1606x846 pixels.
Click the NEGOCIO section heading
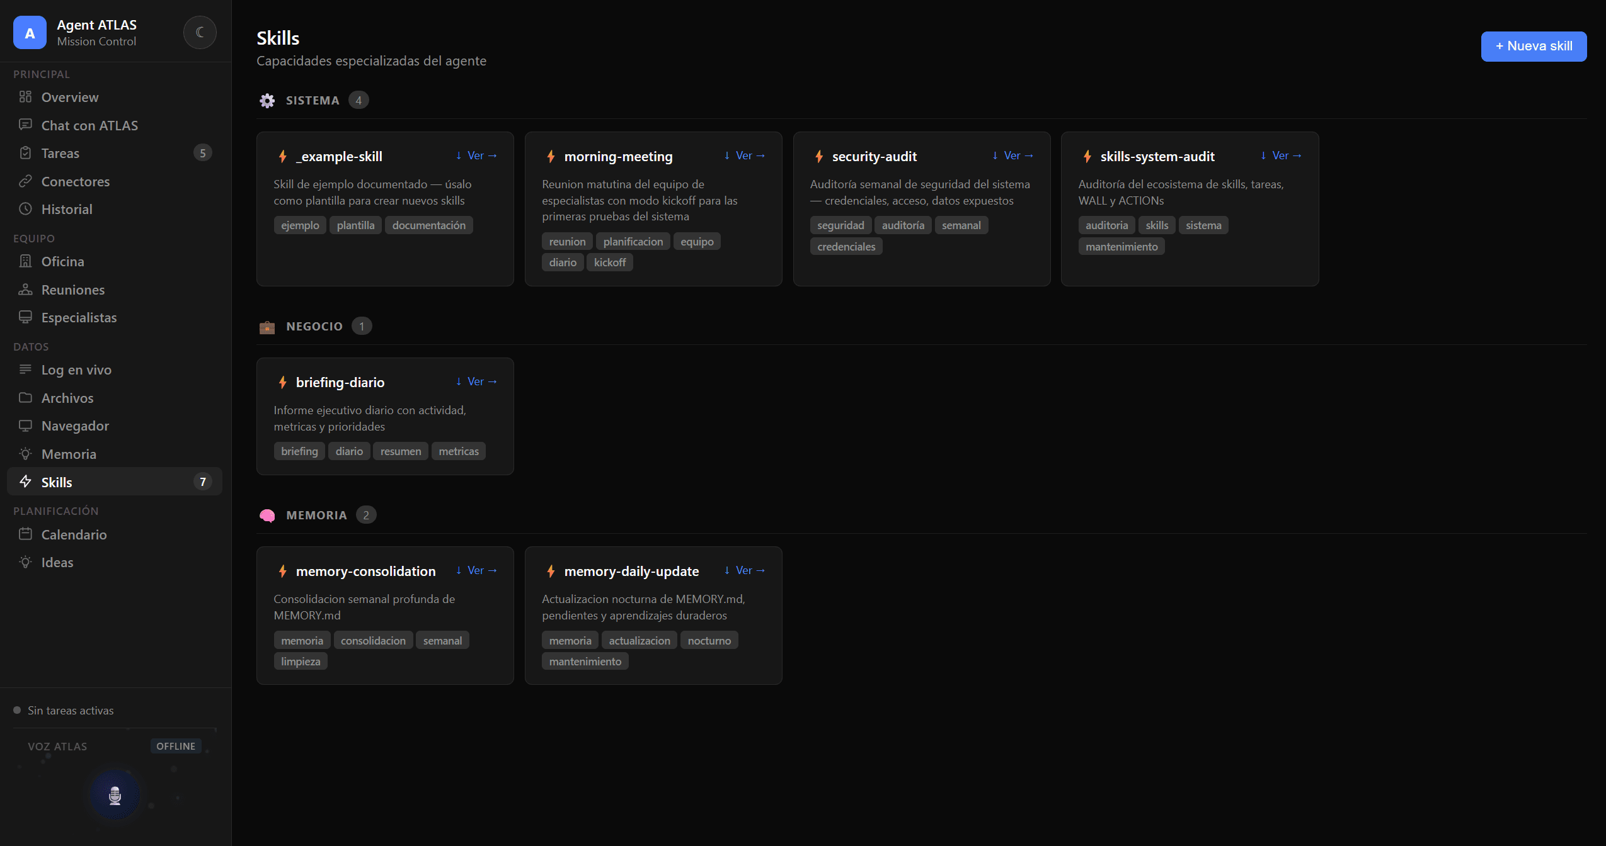(x=314, y=326)
